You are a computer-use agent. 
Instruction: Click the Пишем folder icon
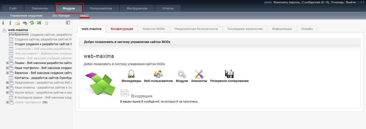(11, 63)
